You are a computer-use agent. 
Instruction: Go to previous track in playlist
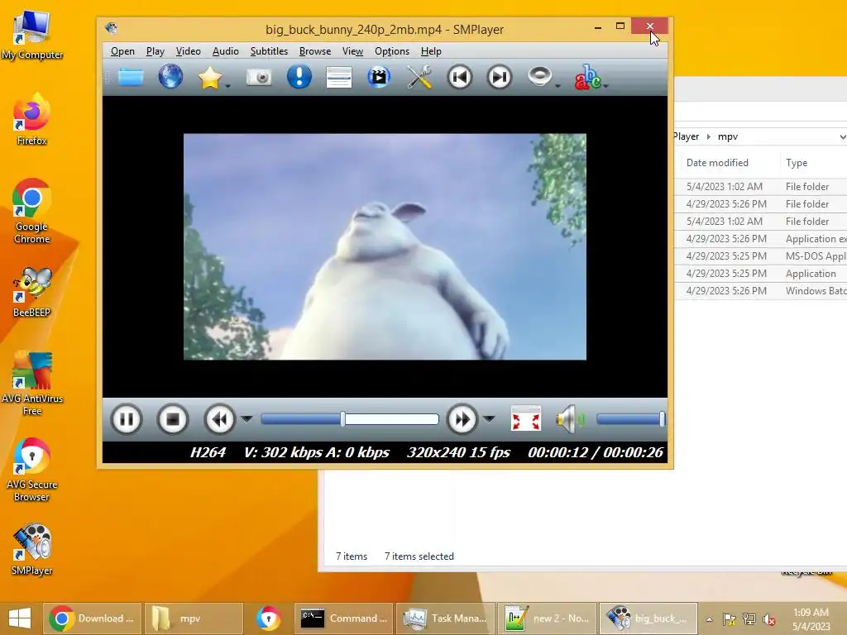tap(460, 77)
